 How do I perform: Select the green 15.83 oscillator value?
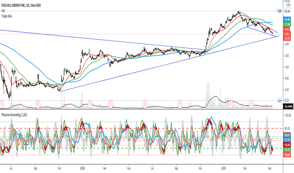click(x=287, y=150)
